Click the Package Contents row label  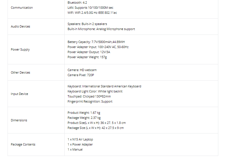coord(23,144)
